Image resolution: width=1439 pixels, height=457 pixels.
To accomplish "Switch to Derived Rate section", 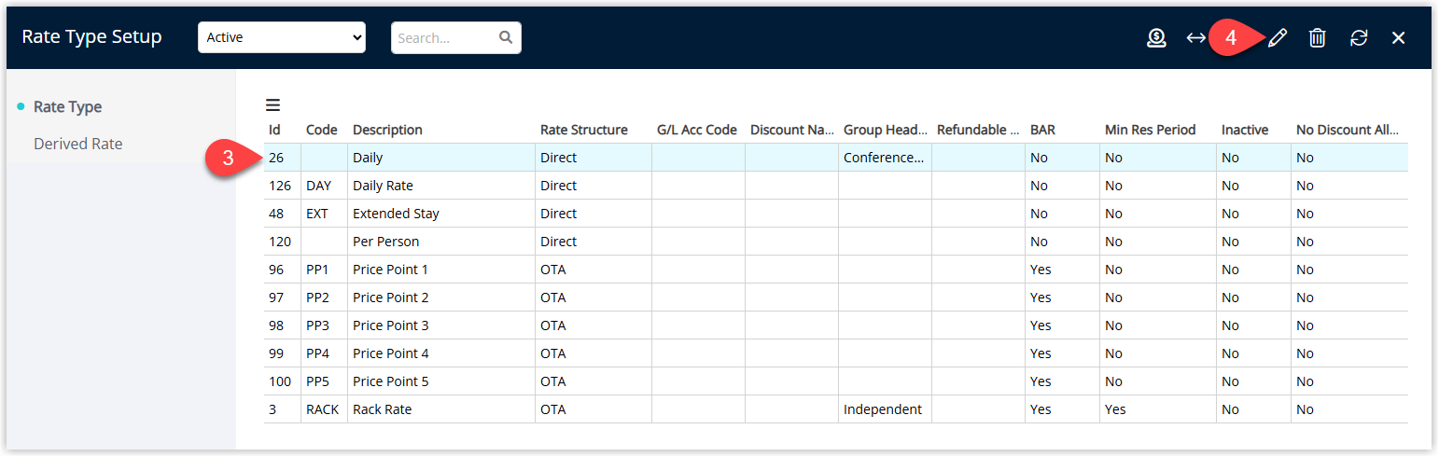I will tap(78, 144).
